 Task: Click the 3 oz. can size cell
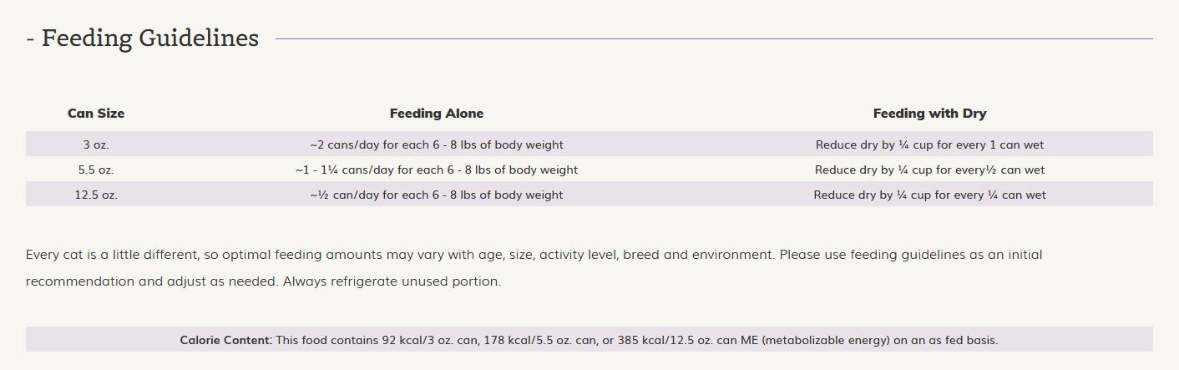96,144
